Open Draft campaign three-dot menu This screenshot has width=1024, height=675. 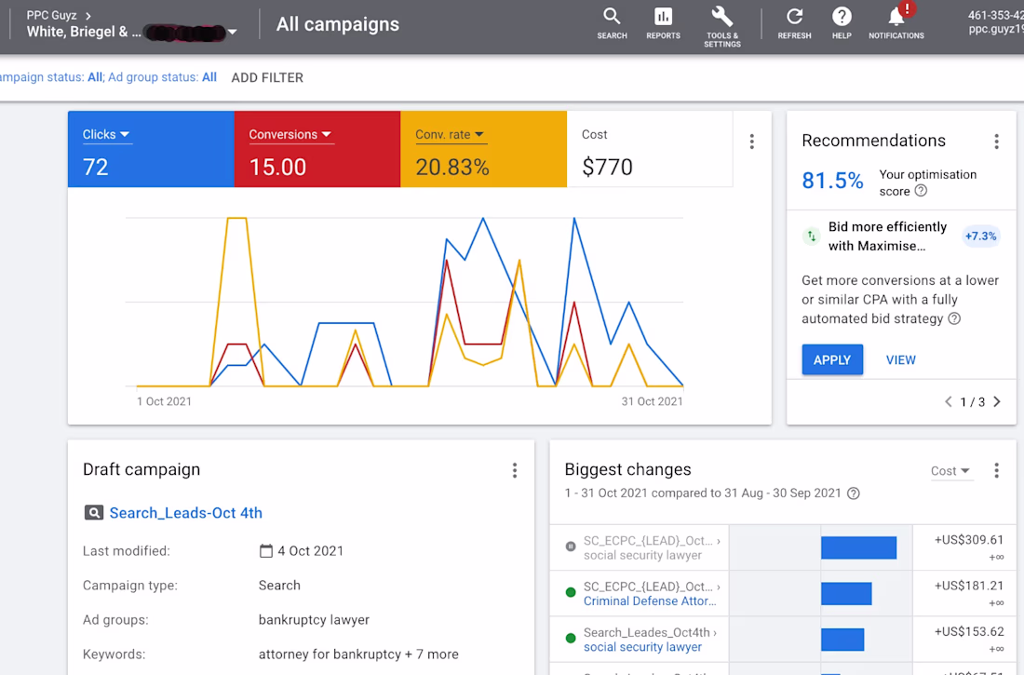click(515, 470)
